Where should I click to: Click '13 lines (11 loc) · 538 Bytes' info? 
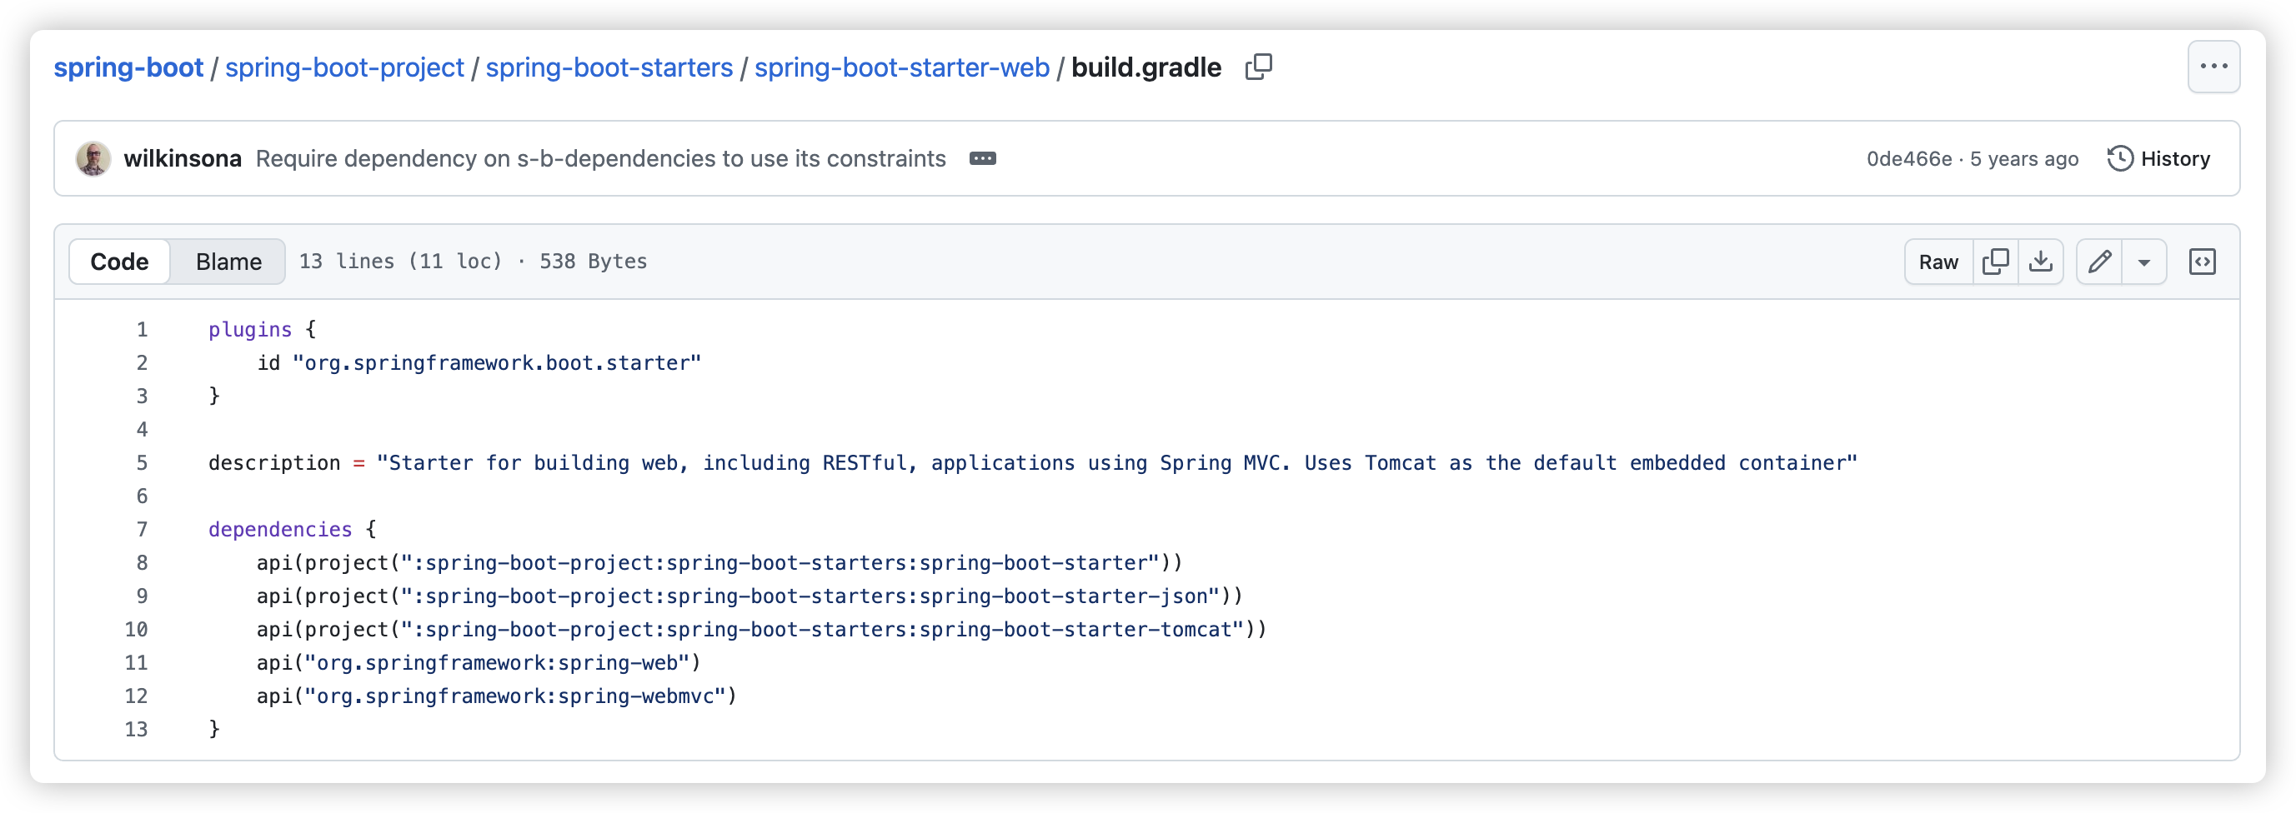pyautogui.click(x=473, y=262)
